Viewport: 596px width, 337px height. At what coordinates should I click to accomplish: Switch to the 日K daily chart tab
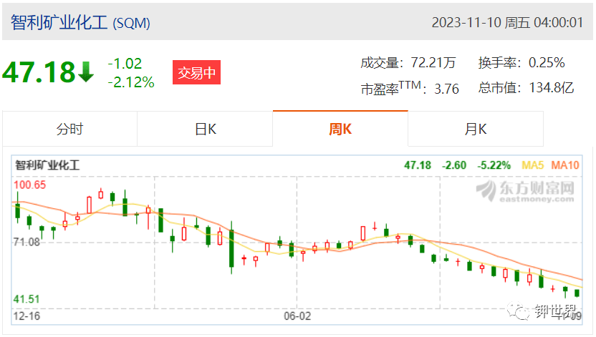click(206, 129)
